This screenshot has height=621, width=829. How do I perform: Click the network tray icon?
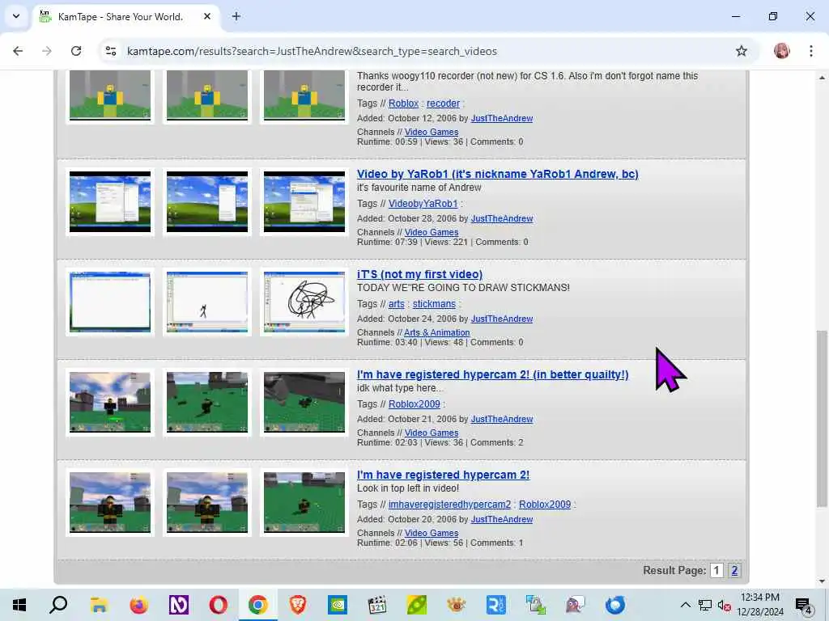coord(705,605)
